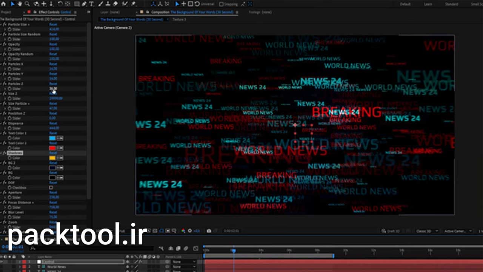The height and width of the screenshot is (272, 483).
Task: Toggle fx switch on Text Color 1
Action: (x=5, y=133)
